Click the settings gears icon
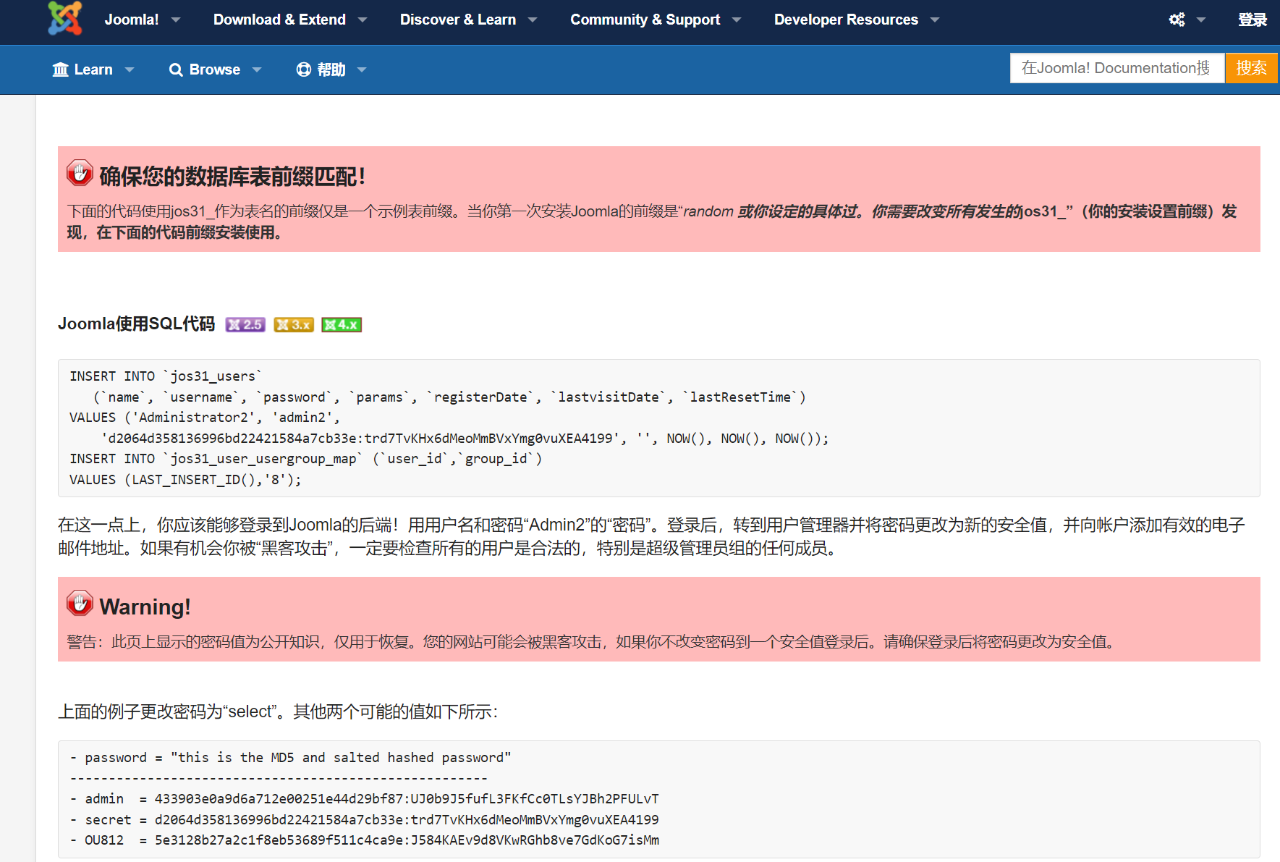Screen dimensions: 1280x862 click(1177, 20)
